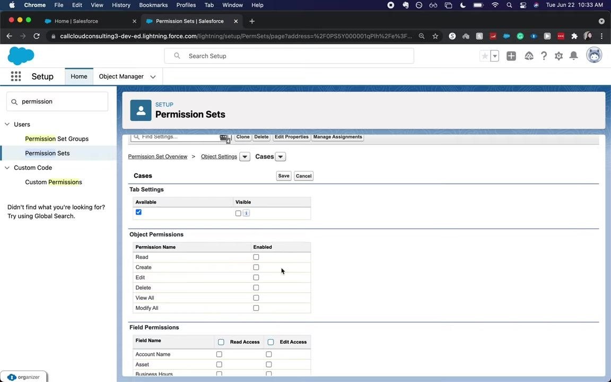Enable the Create object permission
611x382 pixels.
[x=256, y=267]
